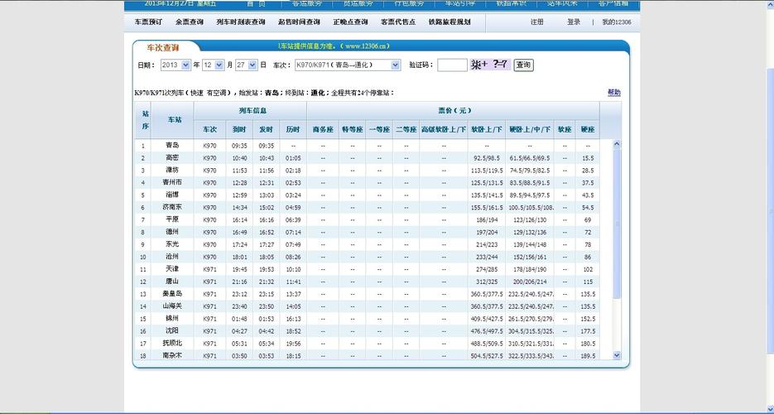Viewport: 774px width, 414px height.
Task: Click station 济南东 in the table
Action: [x=172, y=207]
